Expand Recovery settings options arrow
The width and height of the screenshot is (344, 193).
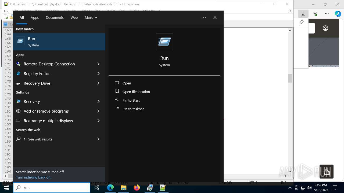point(98,101)
